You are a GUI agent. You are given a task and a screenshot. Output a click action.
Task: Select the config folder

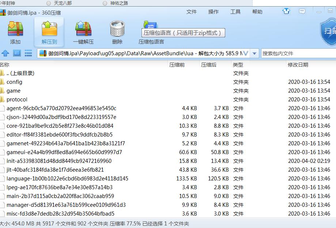tap(14, 82)
